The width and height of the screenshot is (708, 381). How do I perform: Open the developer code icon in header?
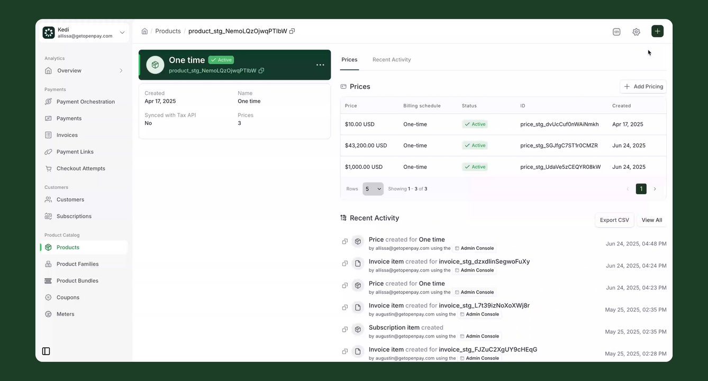[616, 32]
